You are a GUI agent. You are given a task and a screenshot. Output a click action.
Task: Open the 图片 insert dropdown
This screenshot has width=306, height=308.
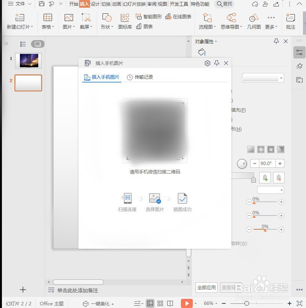[68, 21]
